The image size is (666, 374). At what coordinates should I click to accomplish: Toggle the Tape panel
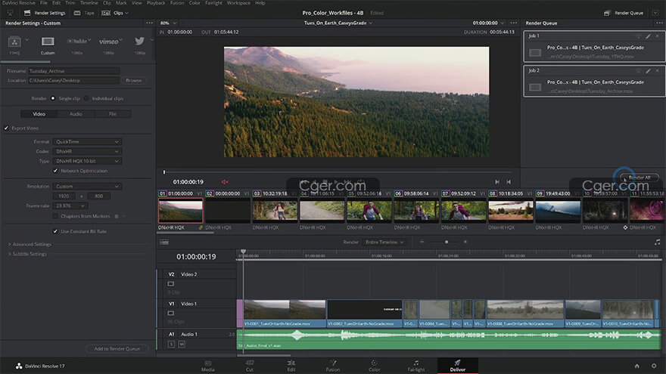[x=84, y=13]
